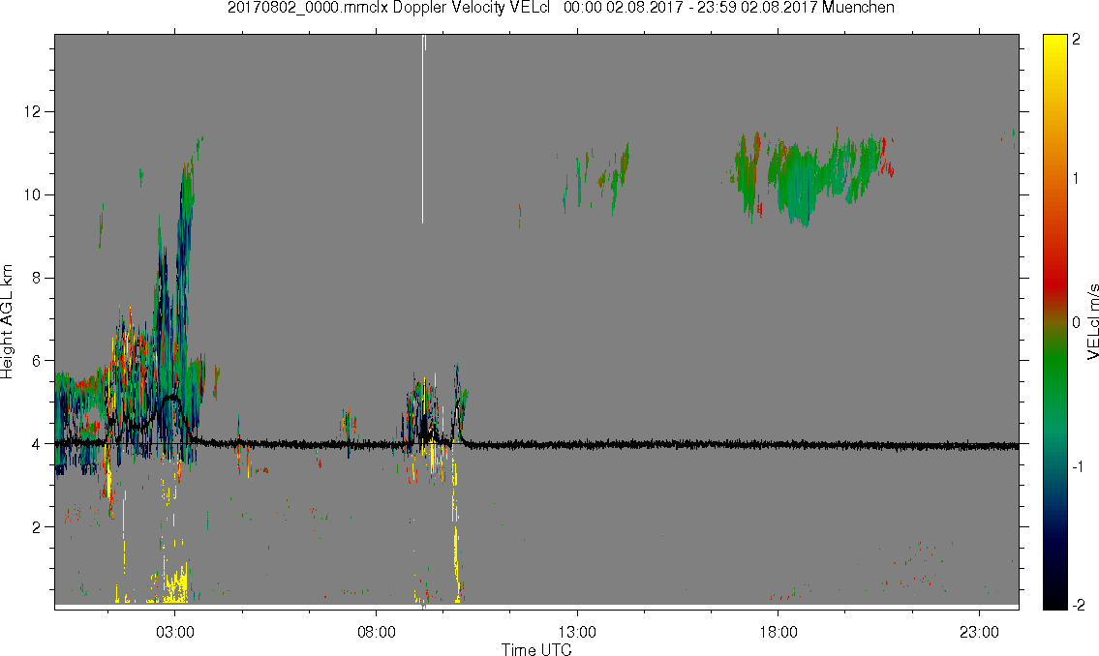The image size is (1099, 656).
Task: Click the colorbar value 2 at top
Action: (x=1077, y=40)
